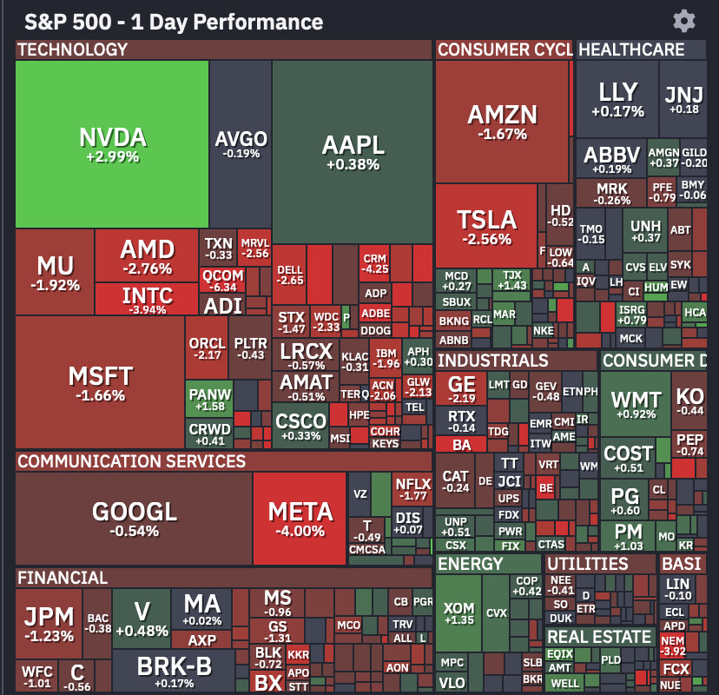Open the REAL ESTATE sector header
The height and width of the screenshot is (695, 719).
(600, 637)
